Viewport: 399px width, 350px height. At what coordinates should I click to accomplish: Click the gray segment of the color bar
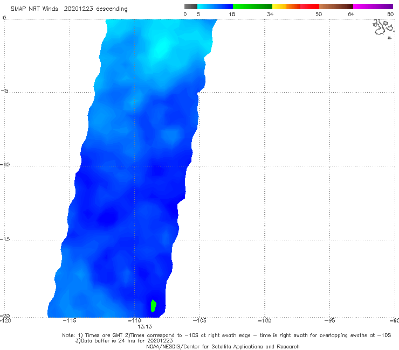[x=190, y=6]
